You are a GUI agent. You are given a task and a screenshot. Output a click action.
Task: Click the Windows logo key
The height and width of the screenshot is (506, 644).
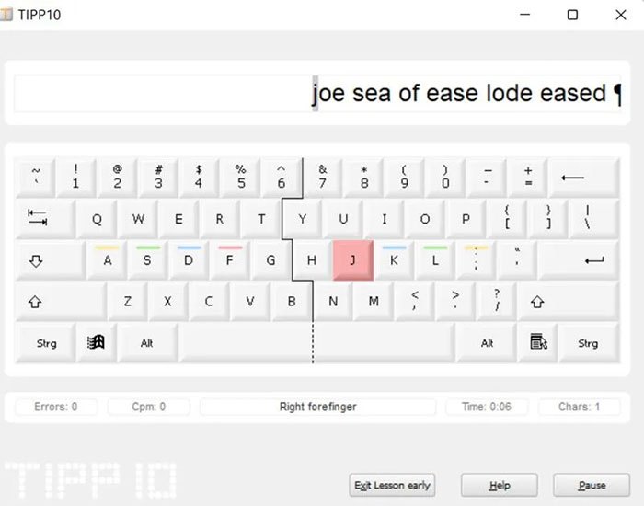(x=96, y=342)
